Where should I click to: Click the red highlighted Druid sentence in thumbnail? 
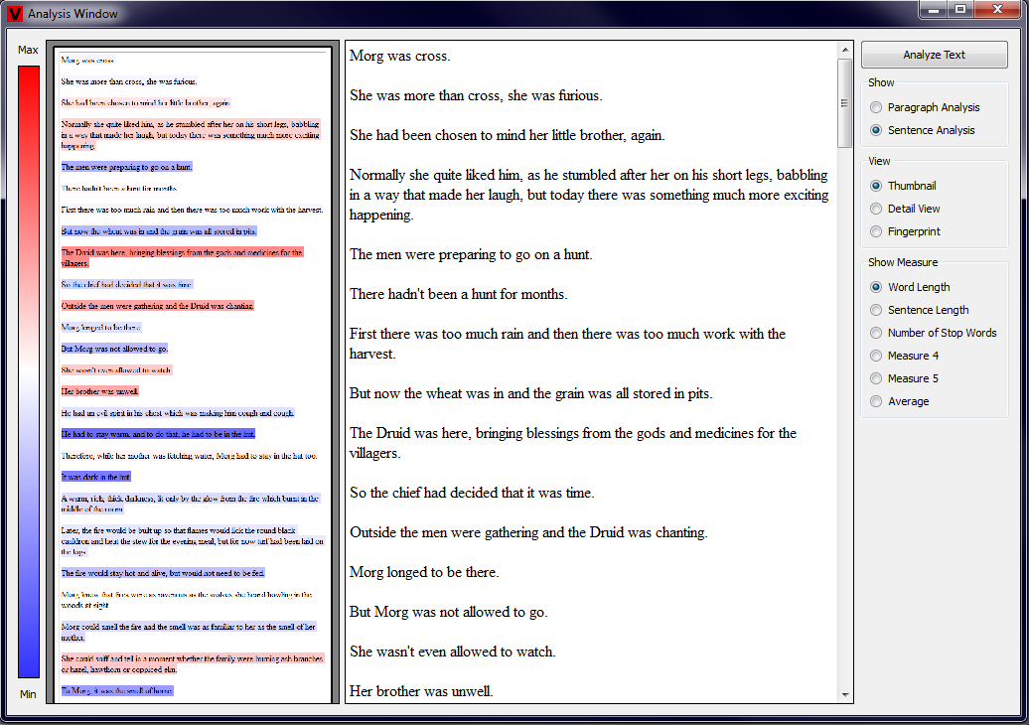click(x=181, y=258)
